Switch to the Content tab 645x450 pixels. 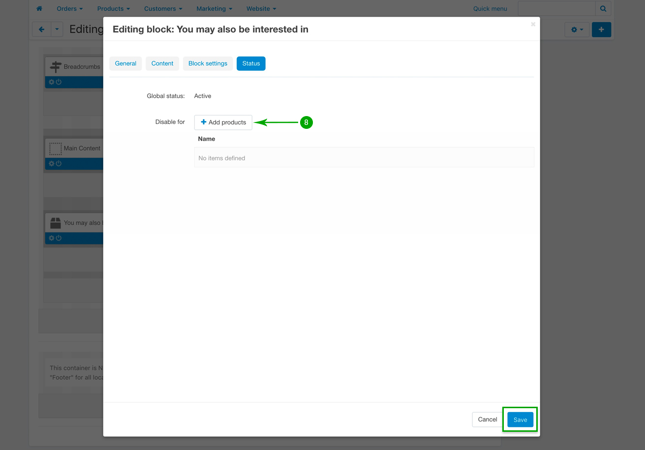(162, 63)
